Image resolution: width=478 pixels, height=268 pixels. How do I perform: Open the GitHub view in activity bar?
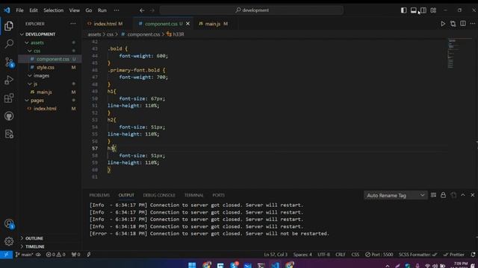tap(9, 116)
